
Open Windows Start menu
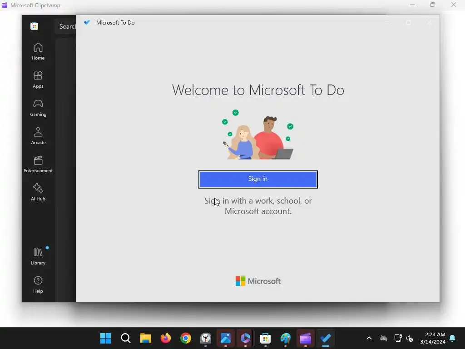coord(105,338)
